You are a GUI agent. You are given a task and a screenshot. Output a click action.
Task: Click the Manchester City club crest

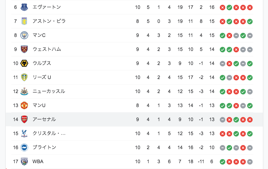point(24,35)
